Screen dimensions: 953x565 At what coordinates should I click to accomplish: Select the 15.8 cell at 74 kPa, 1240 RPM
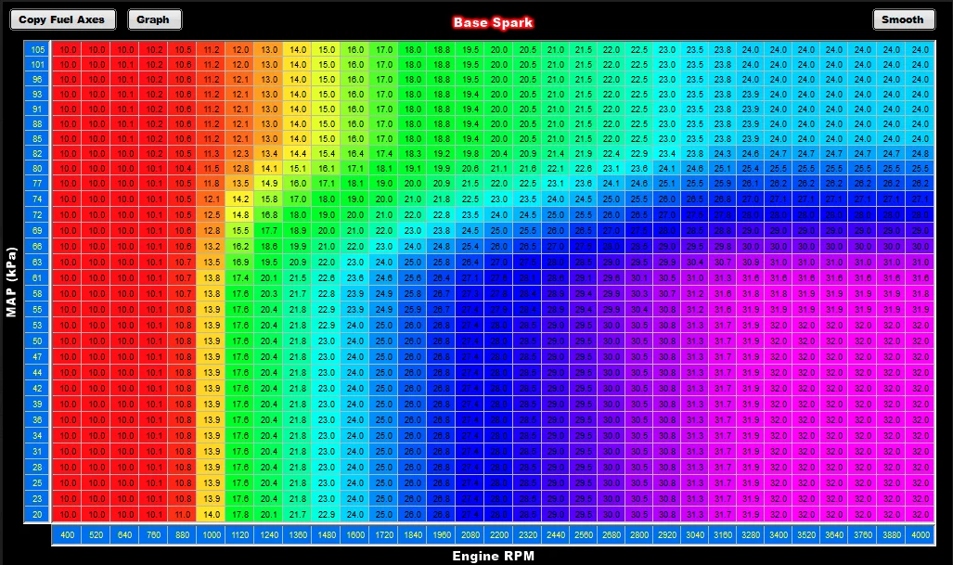[x=269, y=199]
